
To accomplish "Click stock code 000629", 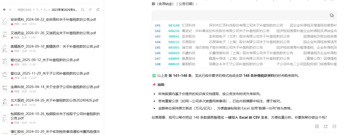I will [x=174, y=64].
